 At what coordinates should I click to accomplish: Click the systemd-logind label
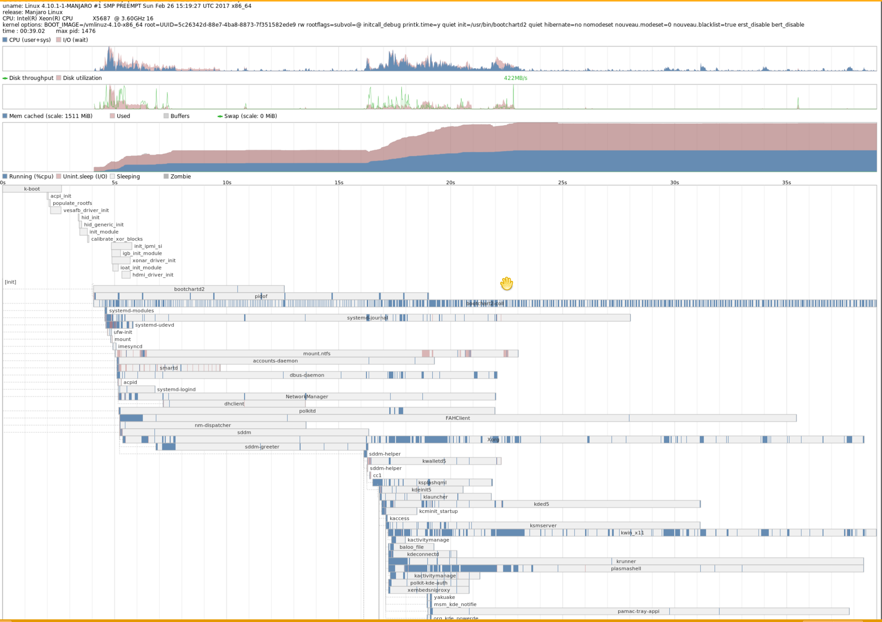[x=176, y=389]
